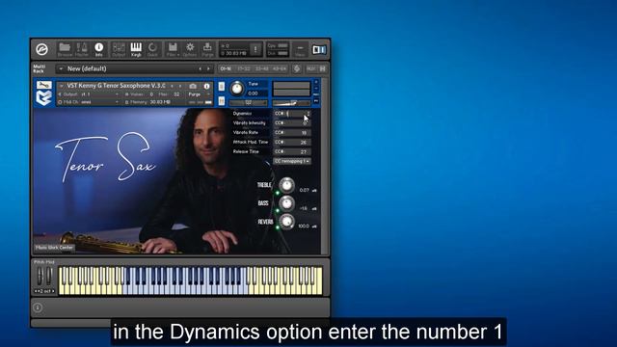Click the View minimize button
617x347 pixels.
point(300,49)
